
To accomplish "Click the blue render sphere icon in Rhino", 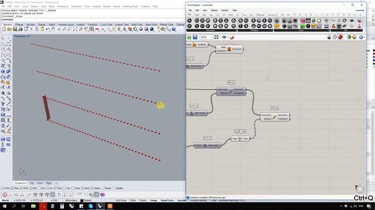I will pos(152,29).
